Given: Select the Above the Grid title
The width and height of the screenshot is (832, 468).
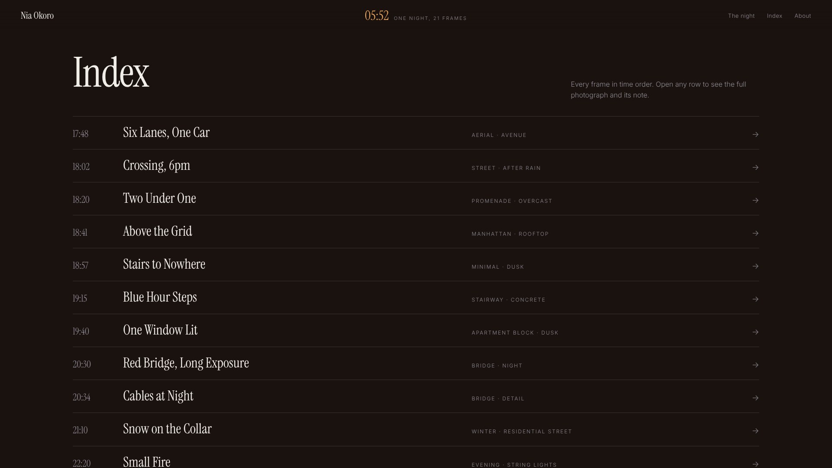Looking at the screenshot, I should click(157, 231).
